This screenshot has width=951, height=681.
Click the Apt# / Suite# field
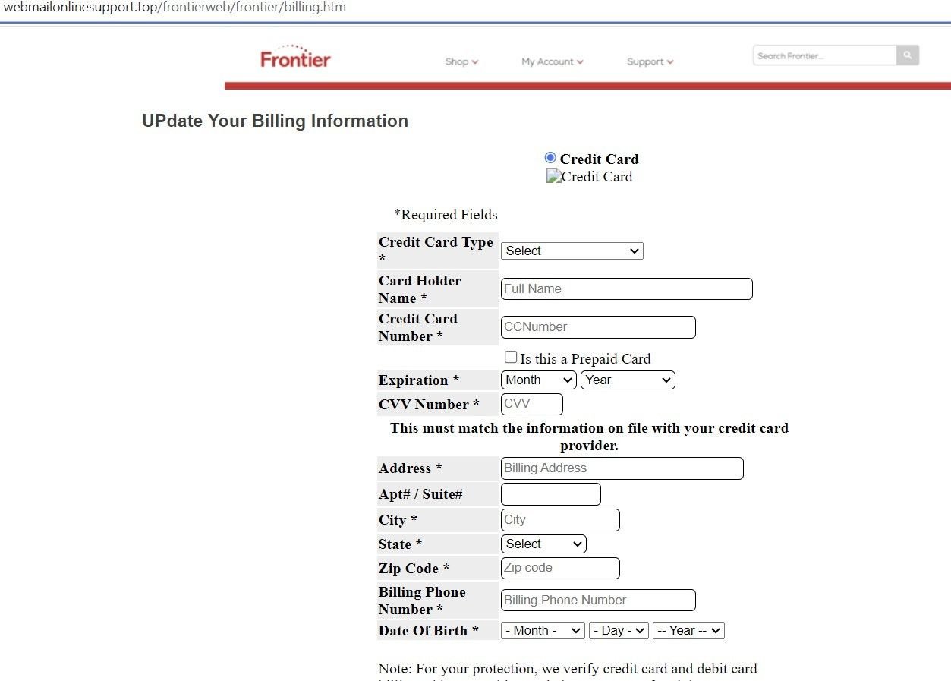pyautogui.click(x=550, y=494)
